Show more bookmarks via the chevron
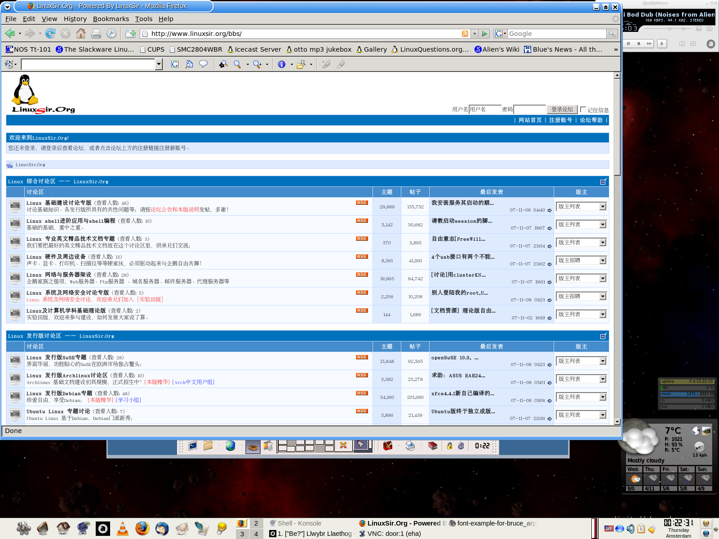The width and height of the screenshot is (719, 539). click(616, 49)
